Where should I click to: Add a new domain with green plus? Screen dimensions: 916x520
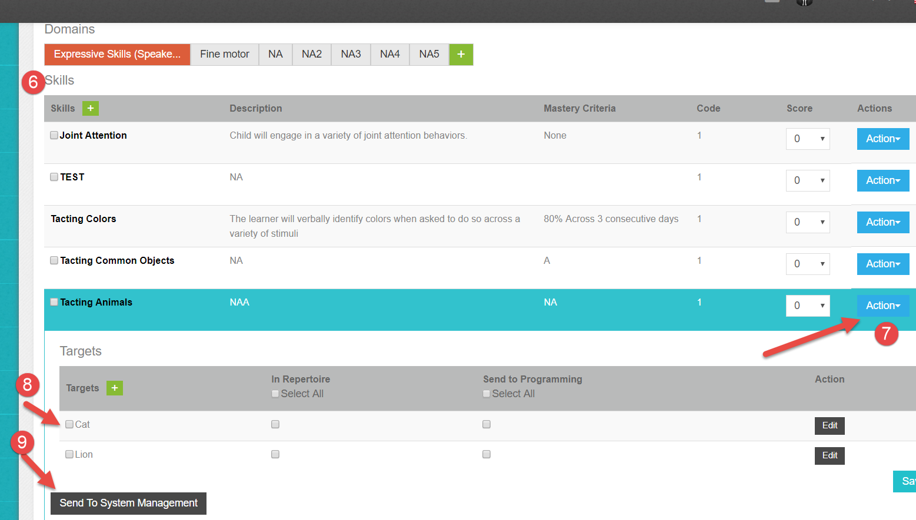(x=461, y=55)
